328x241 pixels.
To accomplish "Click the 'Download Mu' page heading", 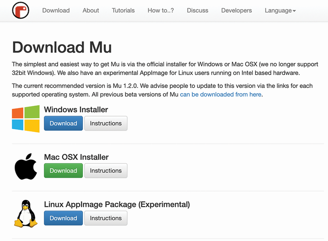I will point(62,48).
